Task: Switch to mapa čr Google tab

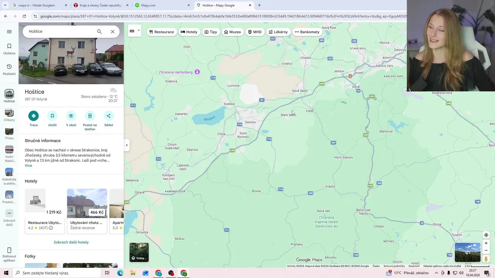Action: [x=39, y=5]
